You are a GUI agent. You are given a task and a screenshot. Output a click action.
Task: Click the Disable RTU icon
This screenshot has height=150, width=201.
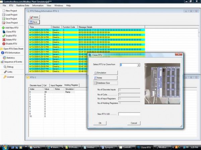click(3, 43)
